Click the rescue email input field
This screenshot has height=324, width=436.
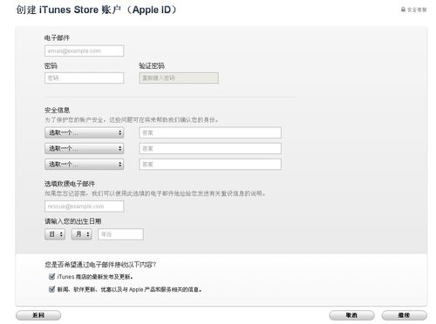pyautogui.click(x=85, y=206)
